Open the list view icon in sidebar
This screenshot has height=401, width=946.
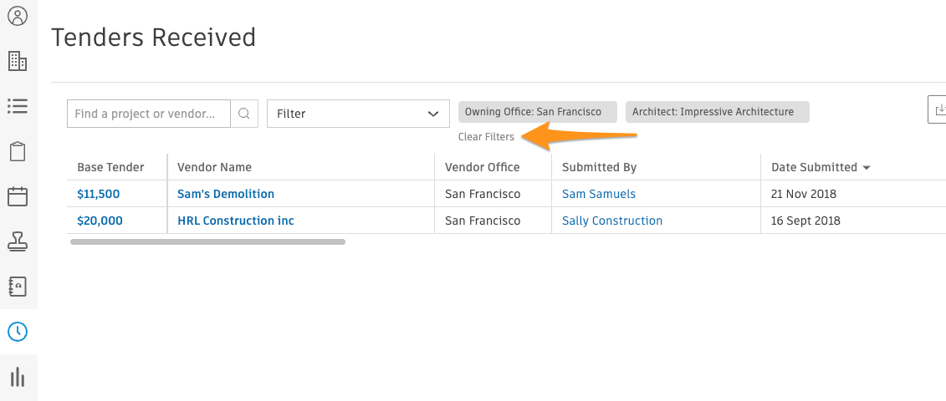(x=18, y=106)
